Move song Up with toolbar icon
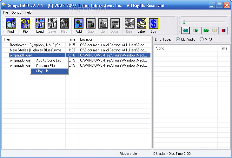 click(x=103, y=26)
